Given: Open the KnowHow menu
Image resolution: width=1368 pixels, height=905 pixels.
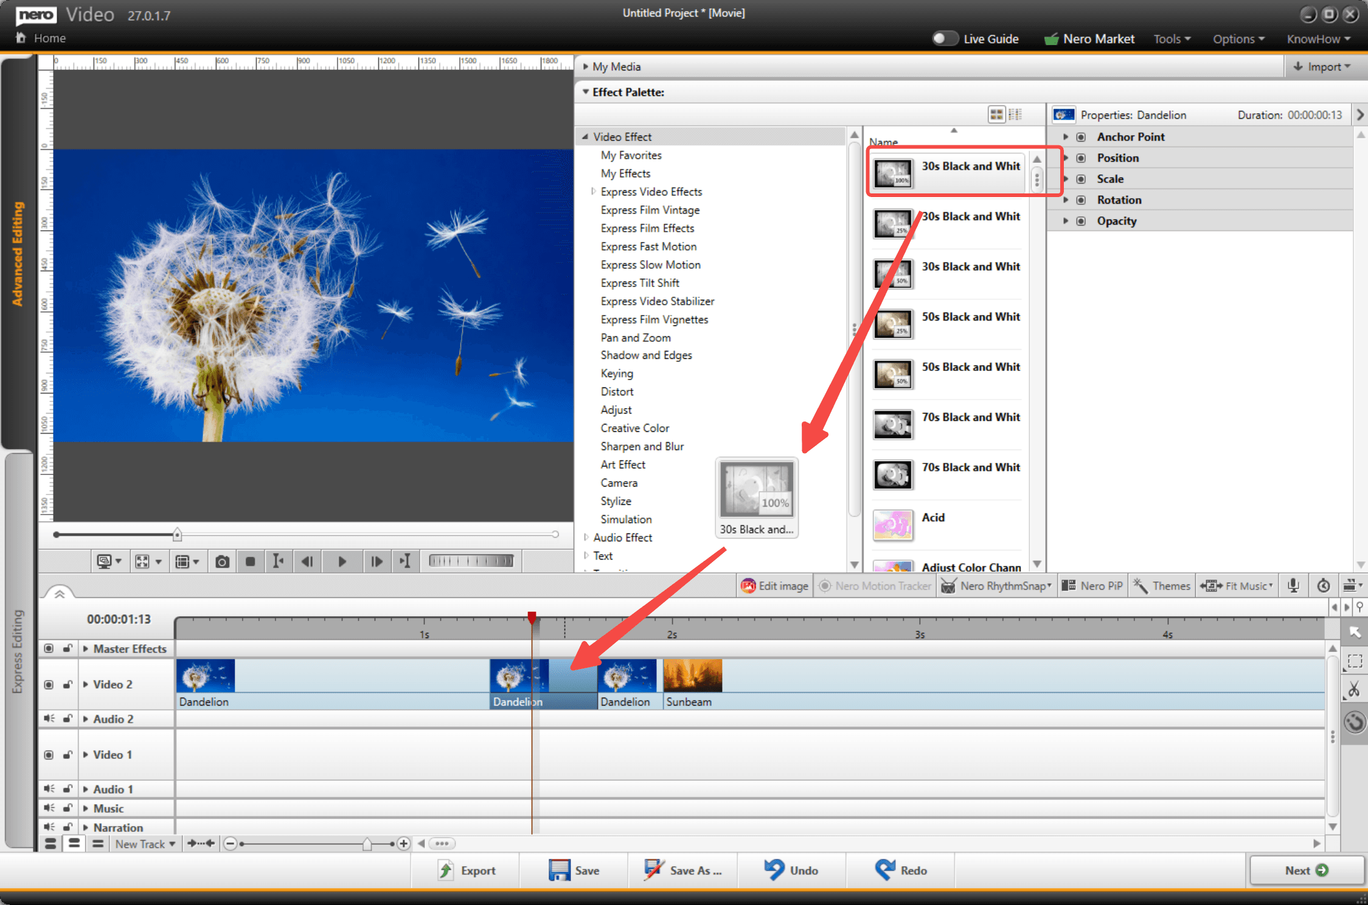Looking at the screenshot, I should (1319, 39).
